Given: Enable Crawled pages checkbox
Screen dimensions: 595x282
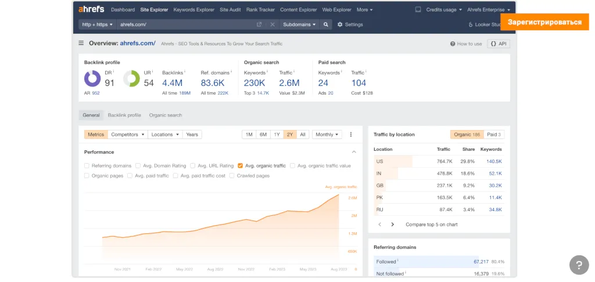Looking at the screenshot, I should 232,176.
